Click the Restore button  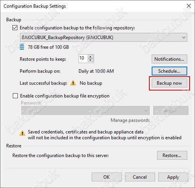click(x=172, y=156)
